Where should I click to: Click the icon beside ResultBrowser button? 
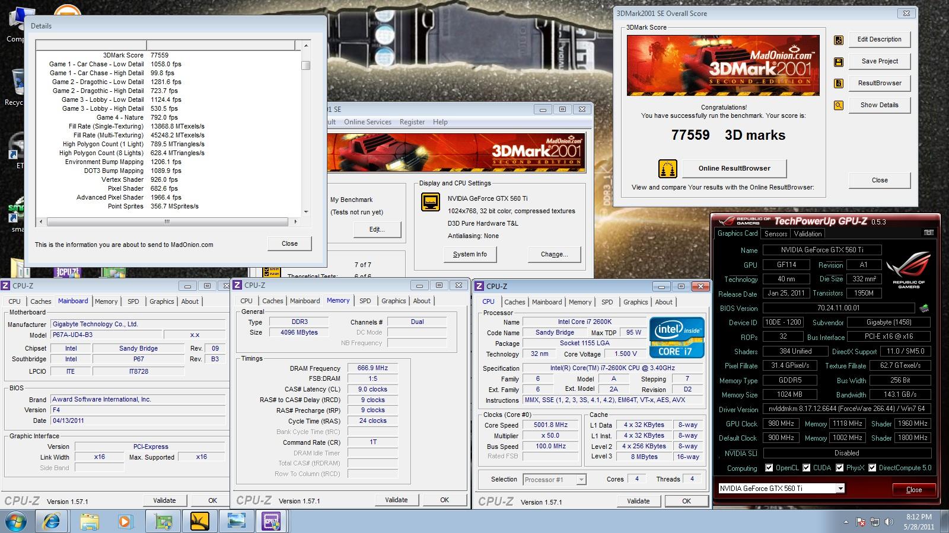pos(839,84)
